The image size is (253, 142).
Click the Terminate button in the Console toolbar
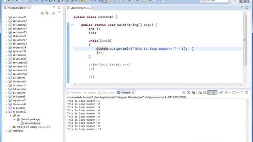183,92
